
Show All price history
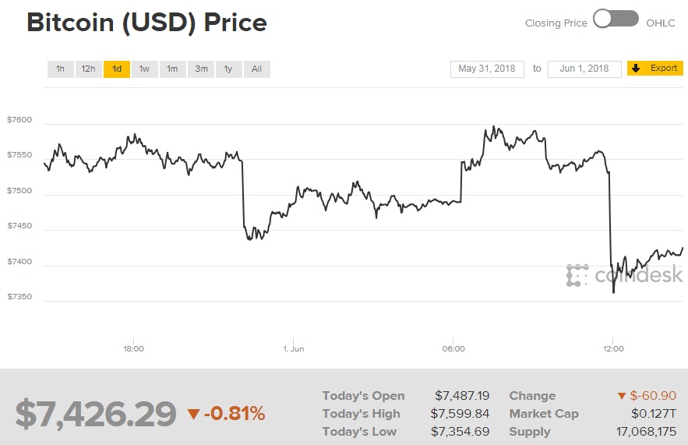tap(256, 69)
